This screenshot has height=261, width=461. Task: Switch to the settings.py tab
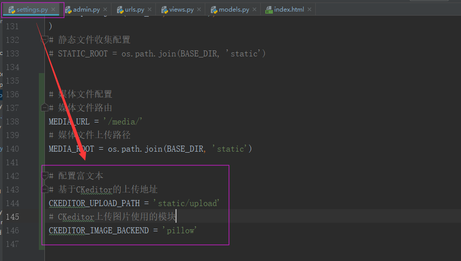[x=32, y=10]
